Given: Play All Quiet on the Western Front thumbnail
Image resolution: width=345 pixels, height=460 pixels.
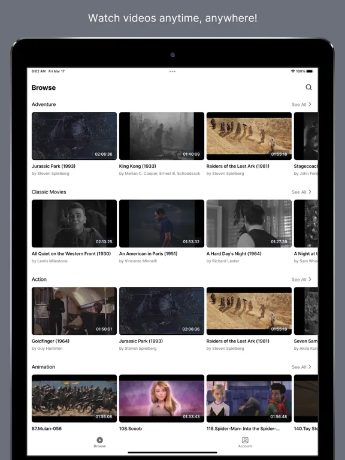Looking at the screenshot, I should point(74,223).
